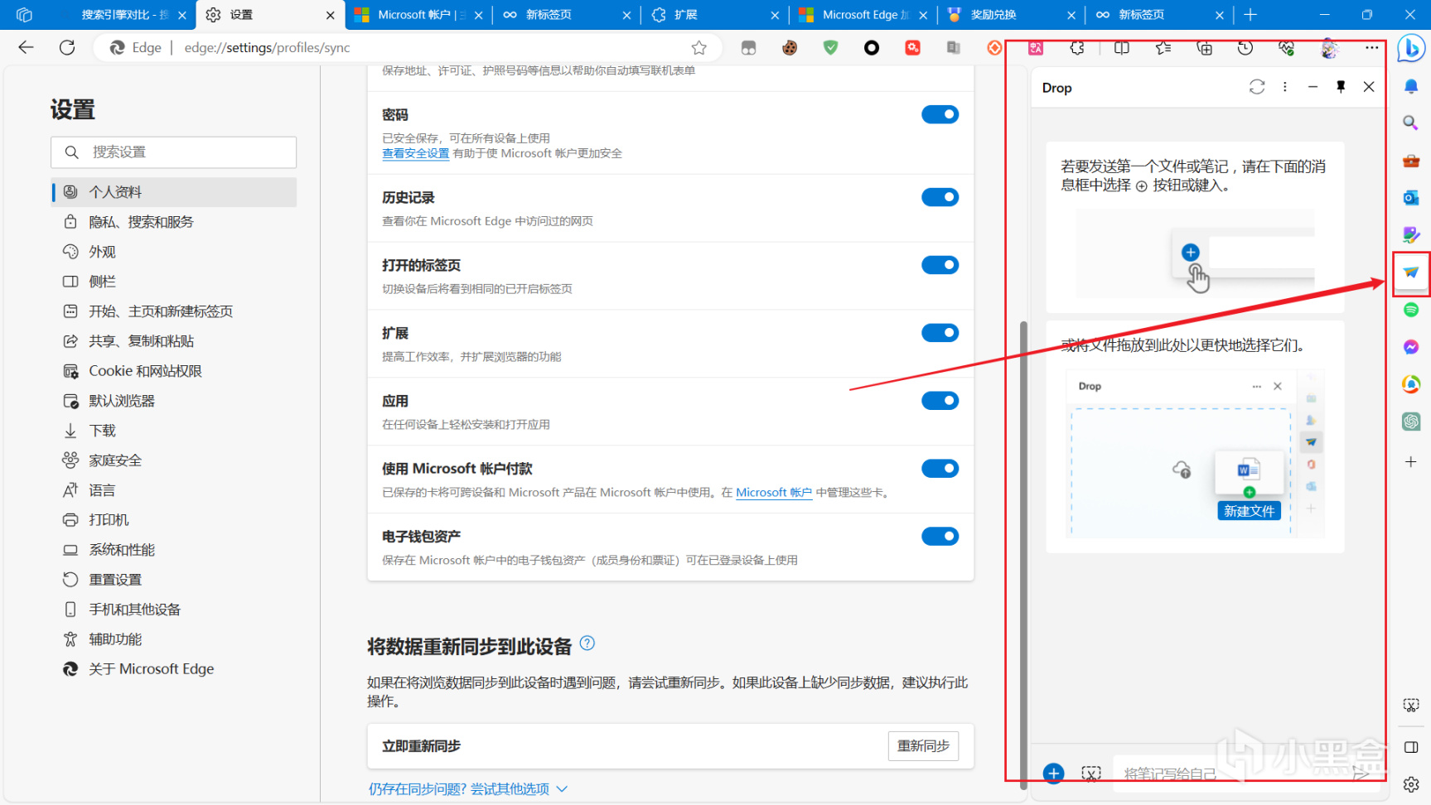Screen dimensions: 1431x805
Task: Switch off 应用 sync
Action: [940, 401]
